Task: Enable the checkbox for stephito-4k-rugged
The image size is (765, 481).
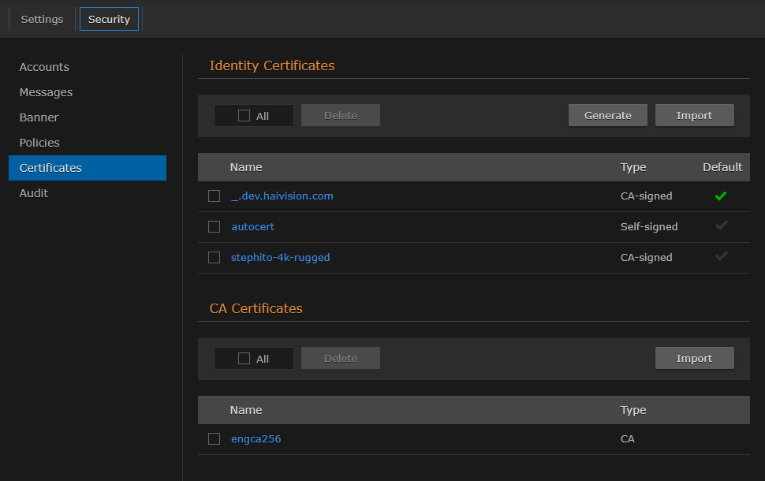Action: (x=214, y=257)
